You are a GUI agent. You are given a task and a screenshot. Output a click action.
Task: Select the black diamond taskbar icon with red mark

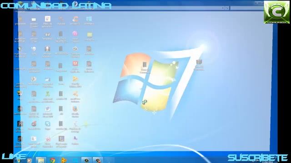[x=98, y=160]
